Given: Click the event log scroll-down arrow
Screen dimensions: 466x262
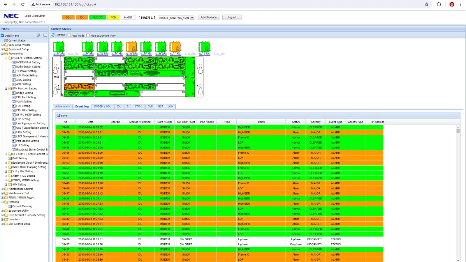Looking at the screenshot, I should pos(458,260).
